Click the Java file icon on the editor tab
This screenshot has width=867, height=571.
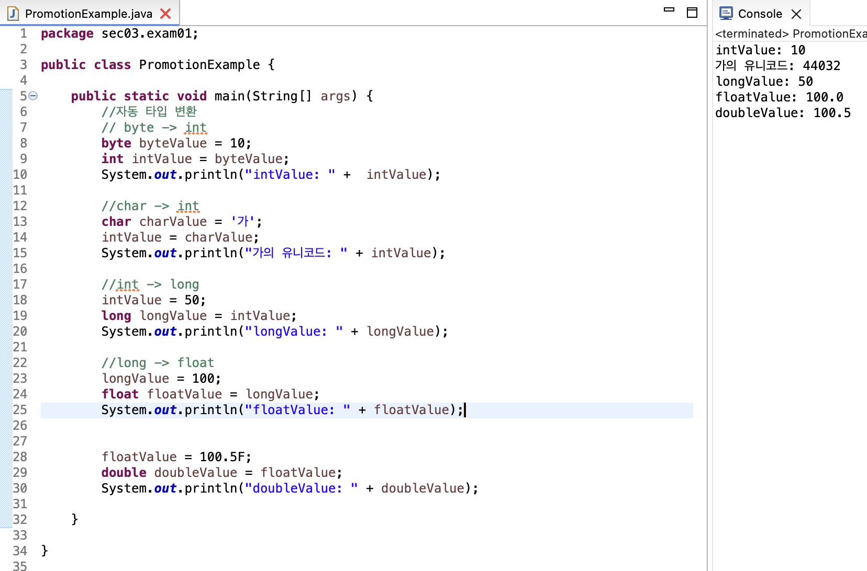13,14
